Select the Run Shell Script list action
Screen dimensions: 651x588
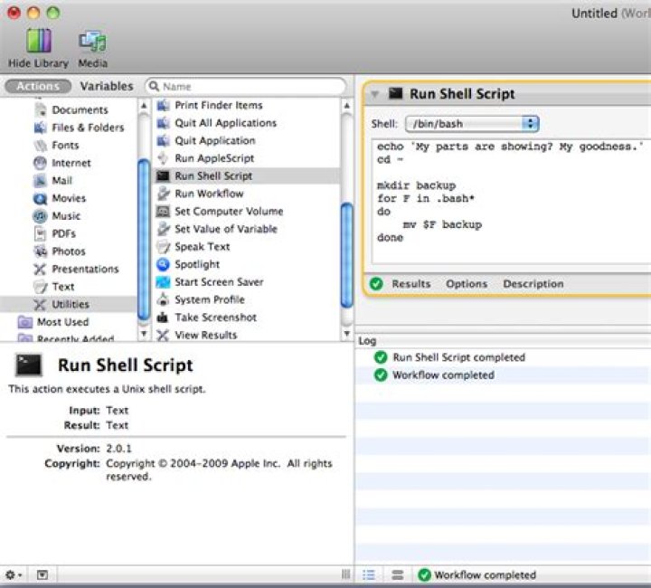click(247, 176)
